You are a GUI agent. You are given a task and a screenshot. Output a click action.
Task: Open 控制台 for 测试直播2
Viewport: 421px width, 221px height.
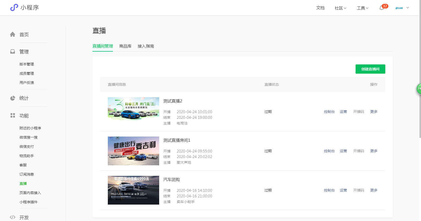tap(329, 112)
